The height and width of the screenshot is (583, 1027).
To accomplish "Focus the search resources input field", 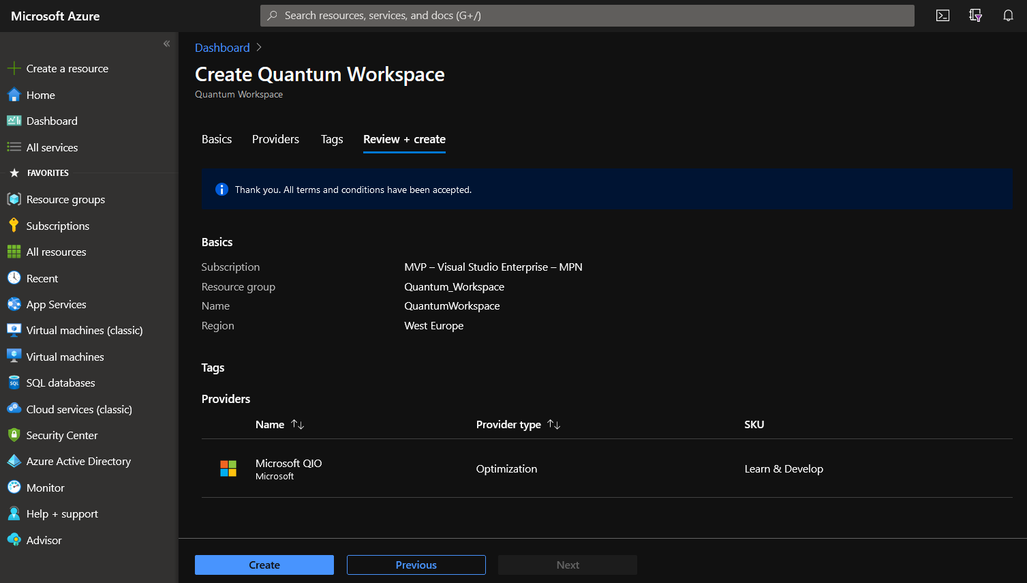I will point(587,16).
